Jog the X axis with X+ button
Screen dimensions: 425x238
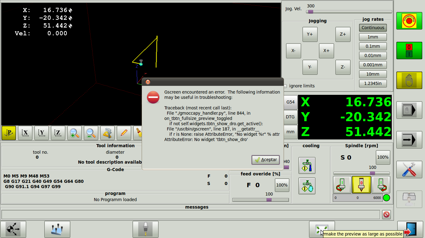click(x=326, y=51)
